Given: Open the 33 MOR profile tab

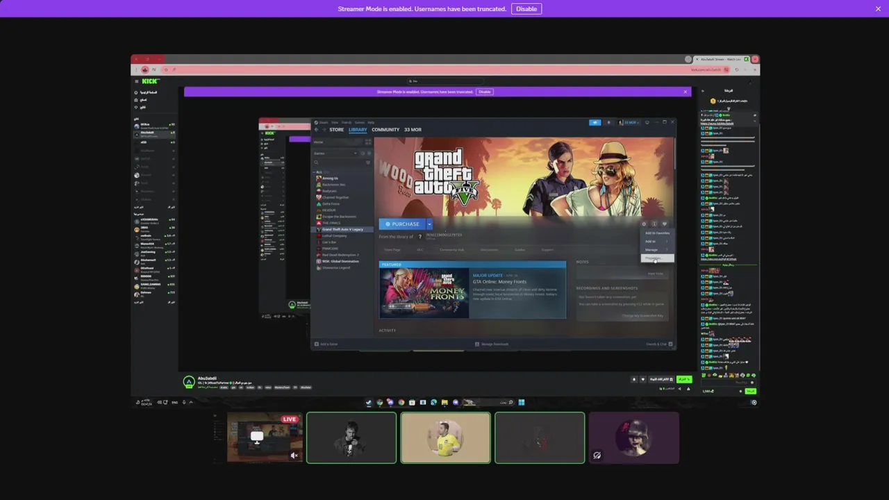Looking at the screenshot, I should [x=413, y=129].
